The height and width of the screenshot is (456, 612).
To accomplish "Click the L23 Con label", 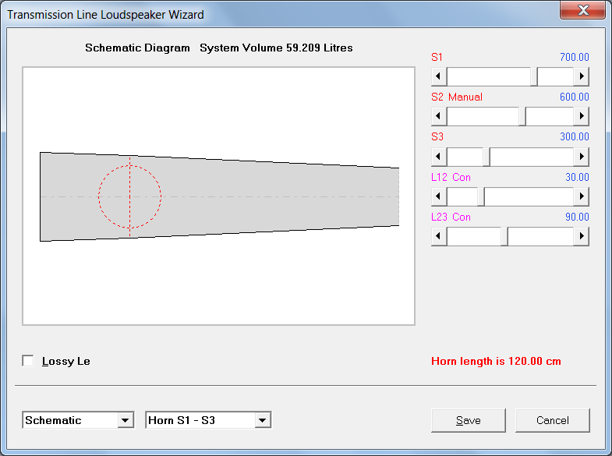I will (x=451, y=217).
